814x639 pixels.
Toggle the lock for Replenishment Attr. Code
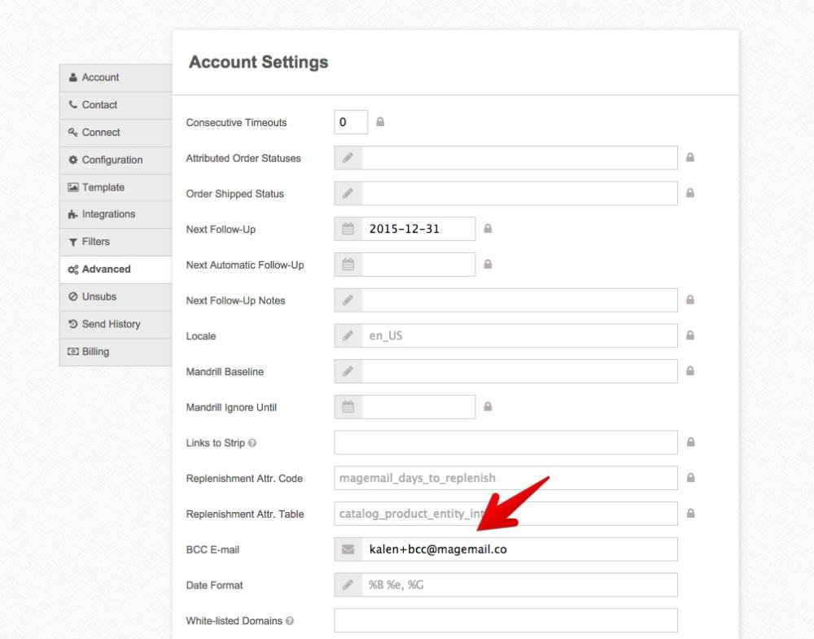(690, 478)
